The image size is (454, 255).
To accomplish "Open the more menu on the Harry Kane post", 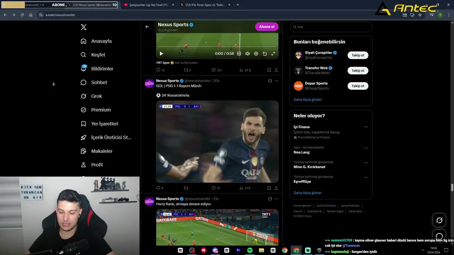I will [x=276, y=199].
